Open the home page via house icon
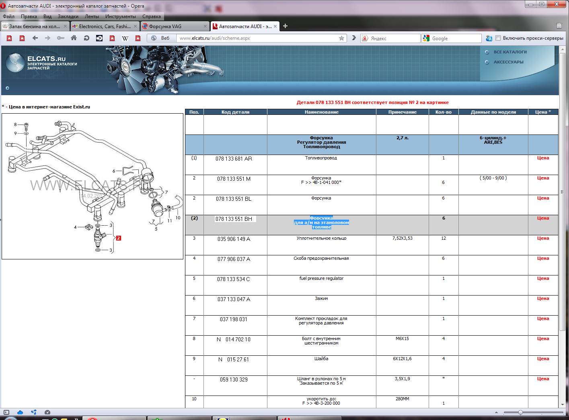Image resolution: width=569 pixels, height=420 pixels. [x=74, y=38]
